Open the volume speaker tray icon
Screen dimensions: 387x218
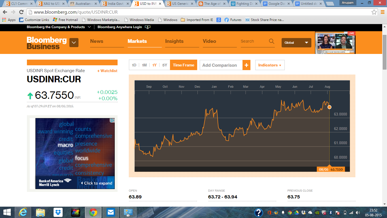(358, 213)
